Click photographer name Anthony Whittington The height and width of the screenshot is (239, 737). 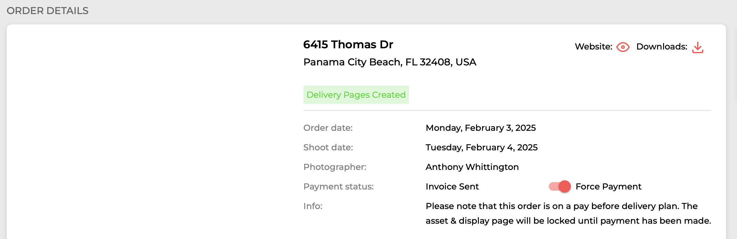point(472,167)
